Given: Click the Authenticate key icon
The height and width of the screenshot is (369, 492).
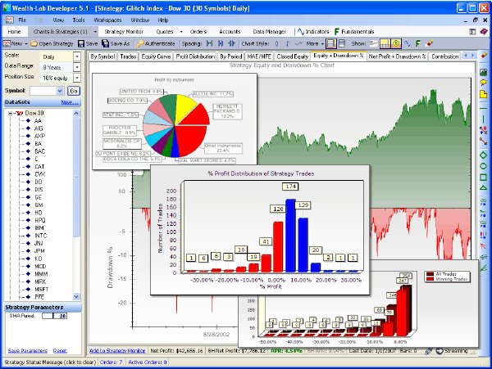Looking at the screenshot, I should (x=140, y=43).
